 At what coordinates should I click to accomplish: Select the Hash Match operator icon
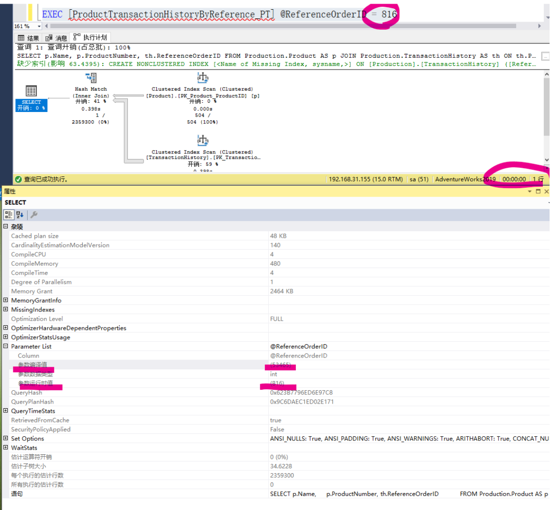pos(91,78)
